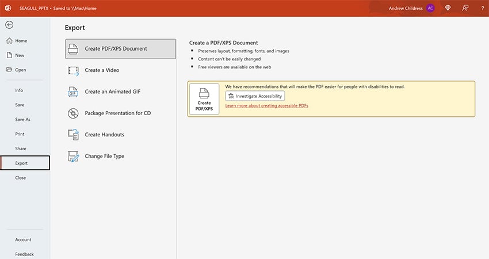The image size is (489, 259).
Task: Select the Create a Video film icon
Action: (x=73, y=70)
